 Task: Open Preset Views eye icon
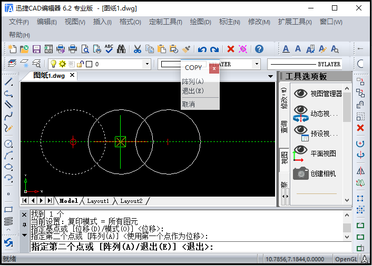pyautogui.click(x=300, y=133)
